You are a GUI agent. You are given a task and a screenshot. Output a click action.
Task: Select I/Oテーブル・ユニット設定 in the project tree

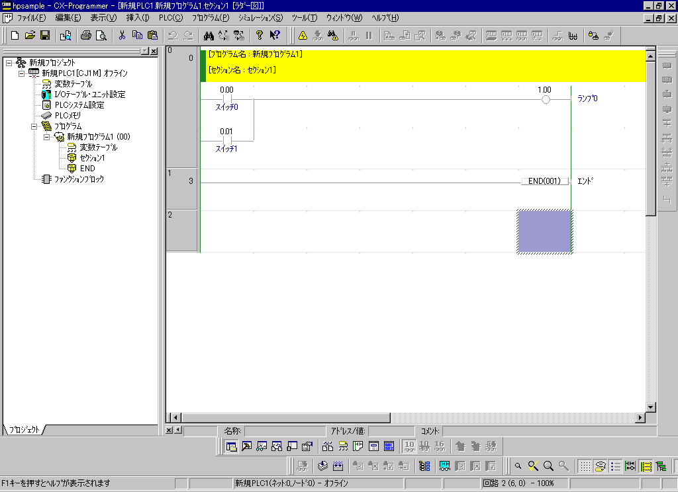coord(90,94)
